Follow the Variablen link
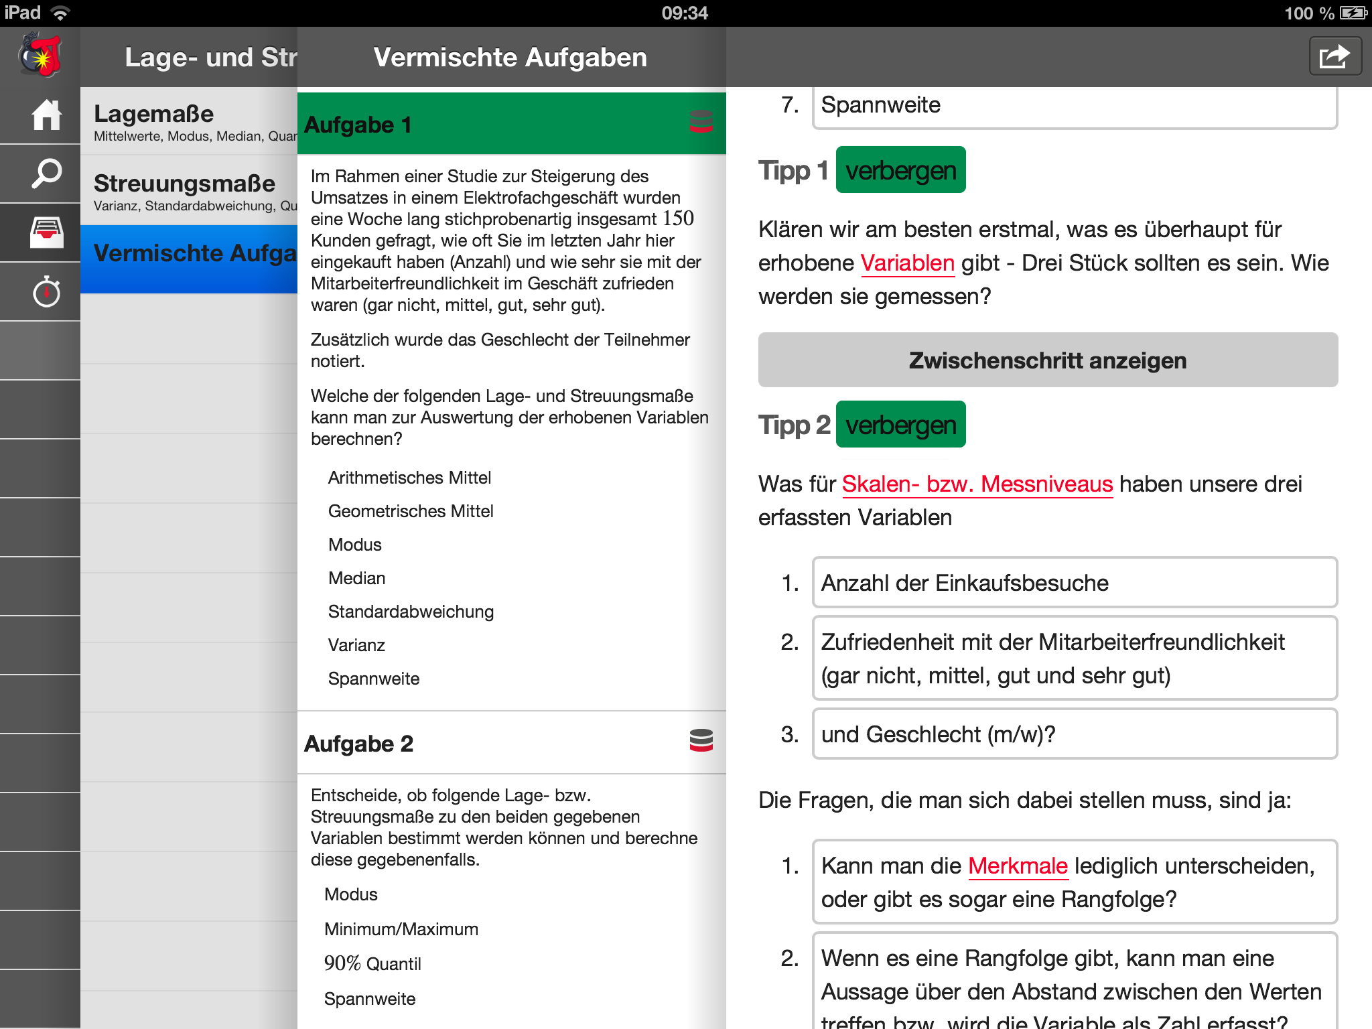Image resolution: width=1372 pixels, height=1029 pixels. point(907,263)
